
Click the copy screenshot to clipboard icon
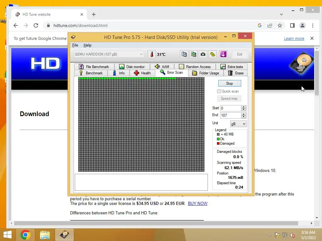(193, 54)
